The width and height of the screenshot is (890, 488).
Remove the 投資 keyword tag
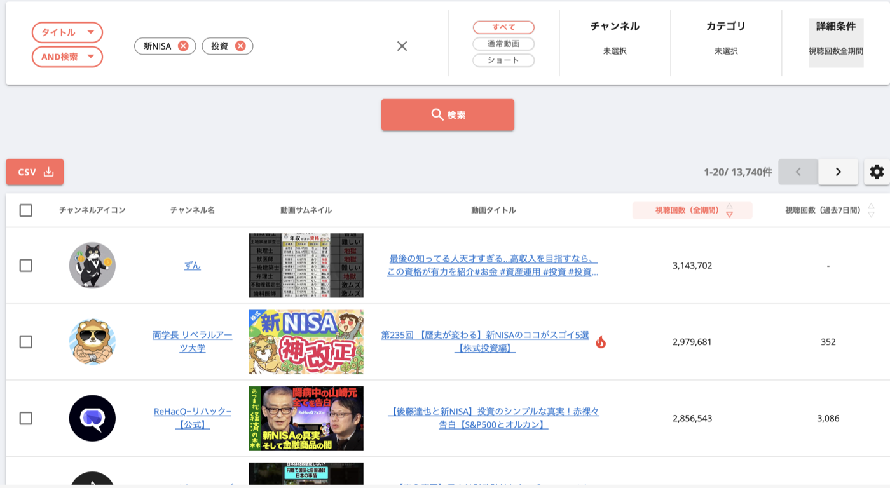click(240, 46)
